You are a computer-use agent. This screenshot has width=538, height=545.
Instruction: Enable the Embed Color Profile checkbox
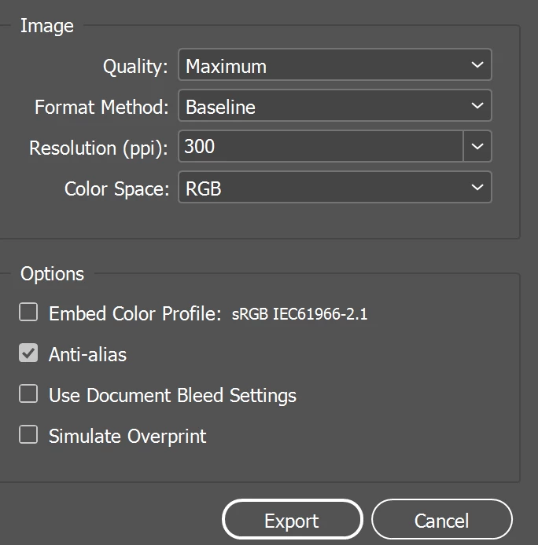28,313
